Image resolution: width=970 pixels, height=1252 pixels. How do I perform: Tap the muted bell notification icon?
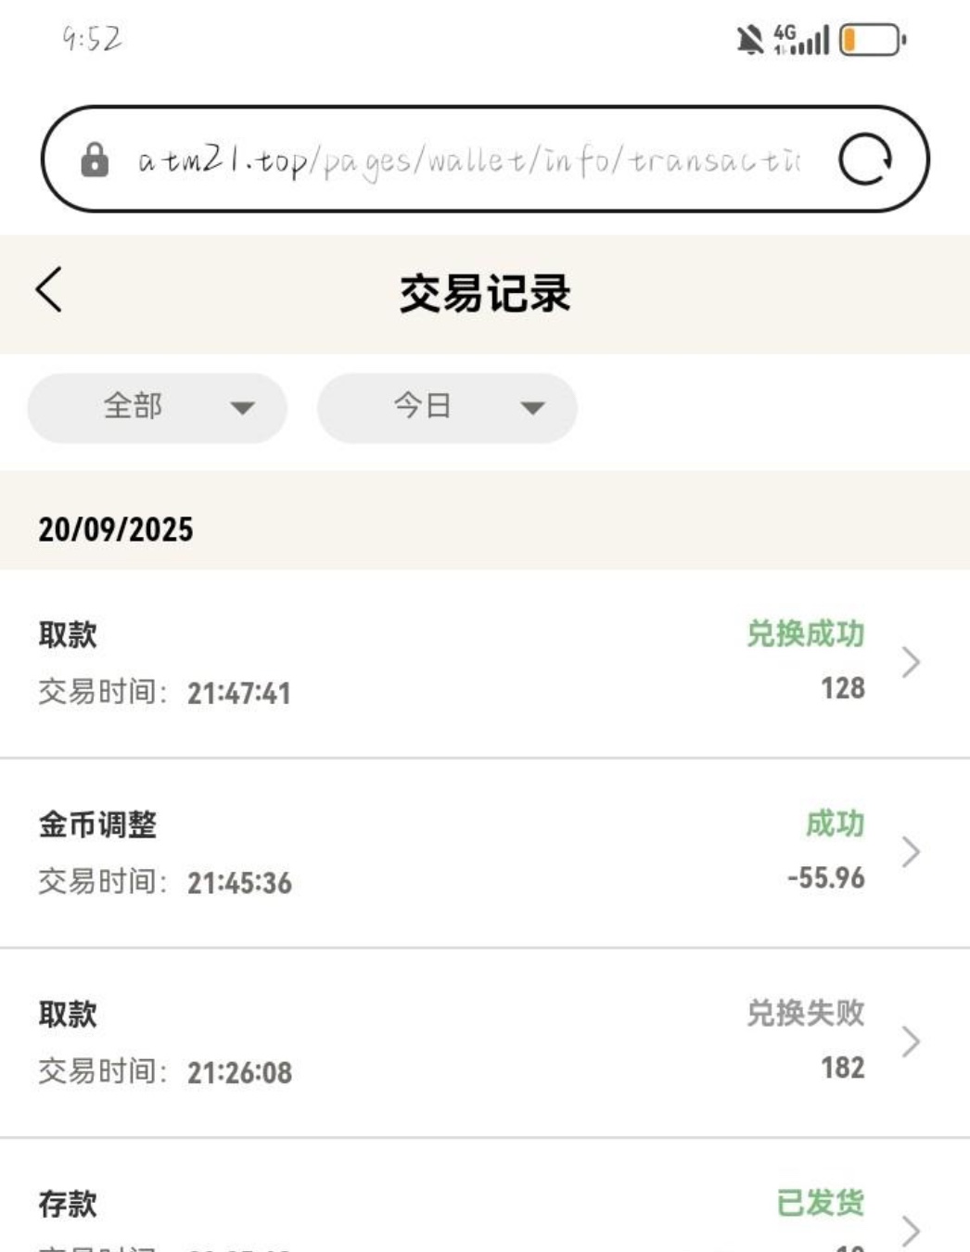point(749,40)
